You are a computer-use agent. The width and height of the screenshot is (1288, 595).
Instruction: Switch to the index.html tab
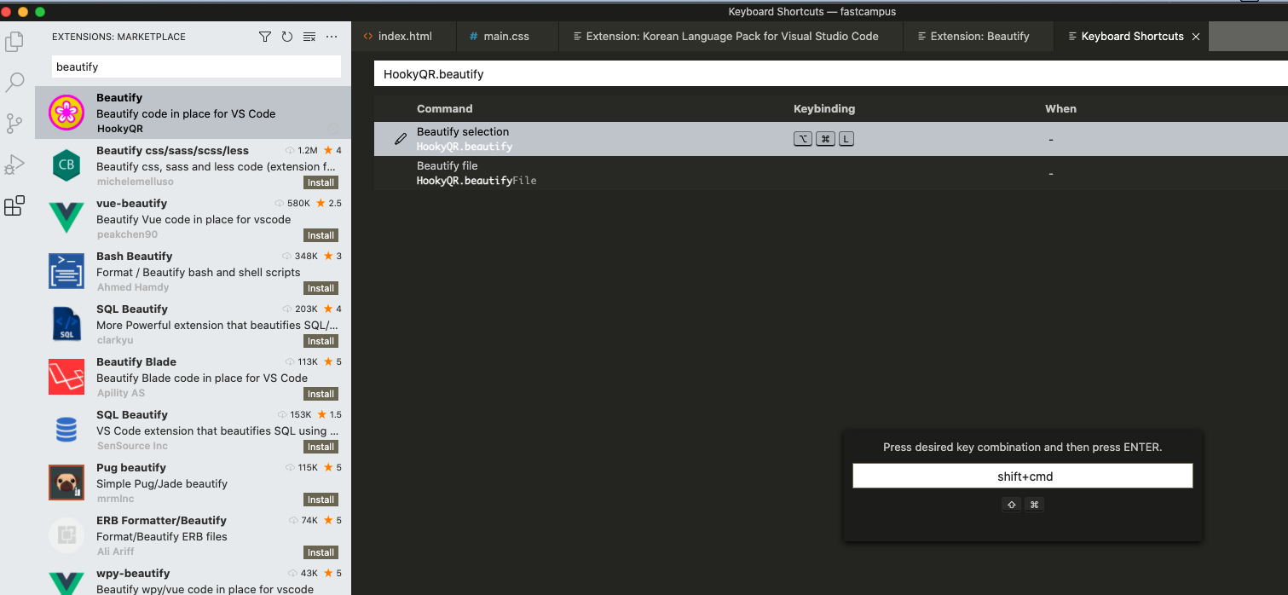(405, 37)
